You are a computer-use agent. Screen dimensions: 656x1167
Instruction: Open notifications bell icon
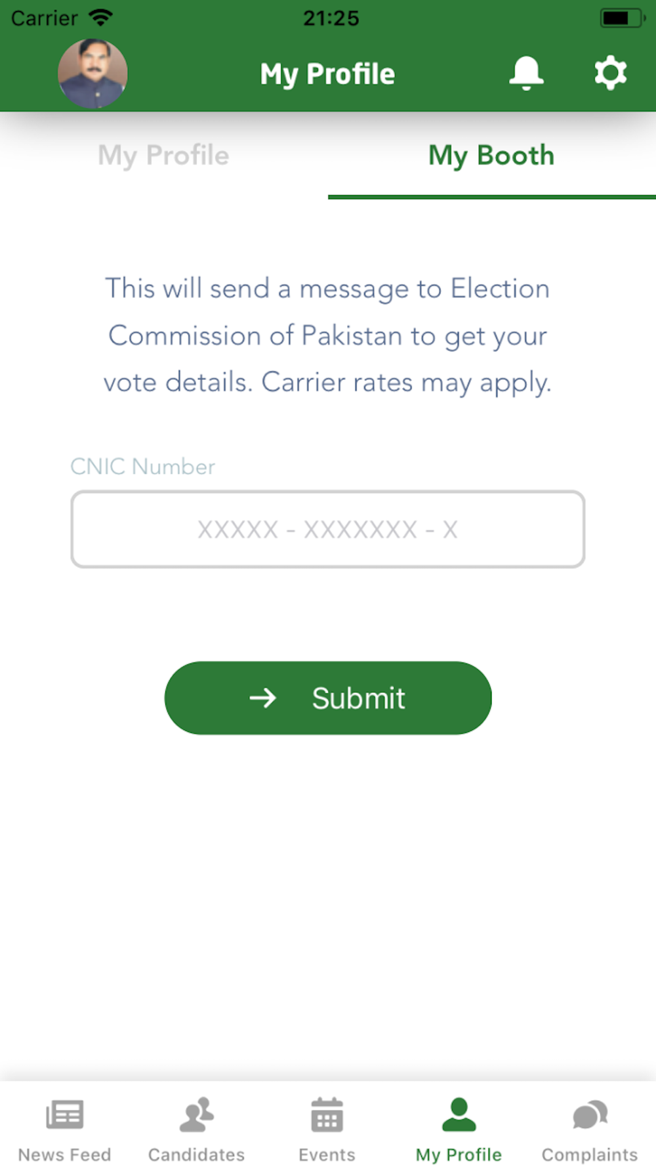click(526, 73)
